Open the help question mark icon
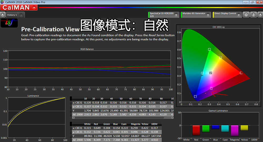Image resolution: width=263 pixels, height=142 pixels. (x=254, y=15)
